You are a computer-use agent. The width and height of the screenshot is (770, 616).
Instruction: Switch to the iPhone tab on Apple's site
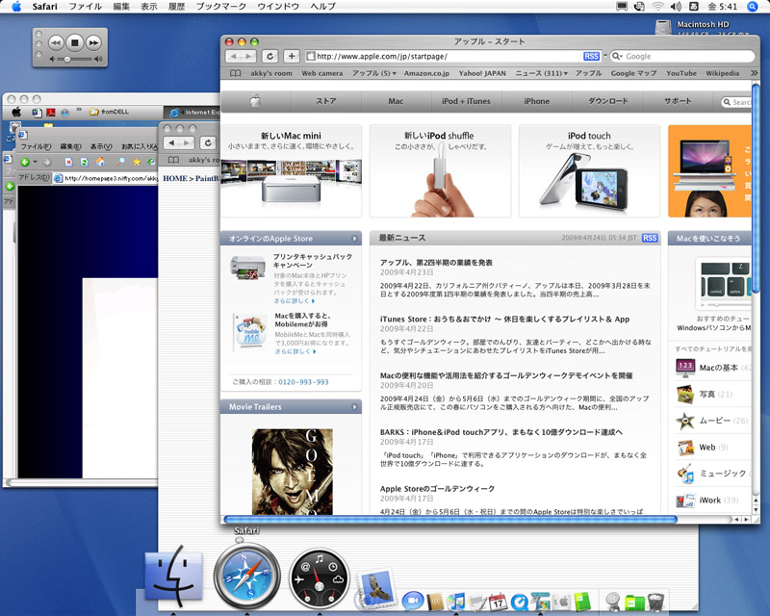536,100
